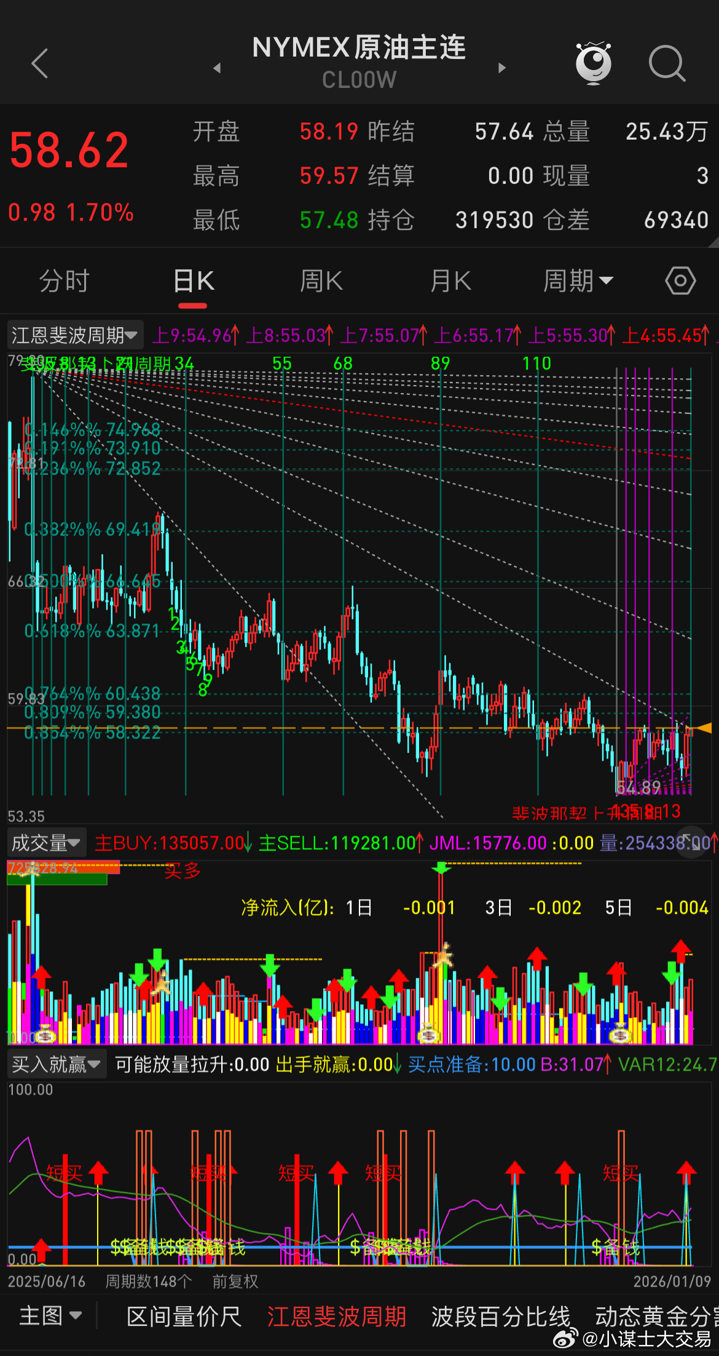Open the 买入就赢 indicator dropdown
The height and width of the screenshot is (1356, 719).
tap(56, 1064)
